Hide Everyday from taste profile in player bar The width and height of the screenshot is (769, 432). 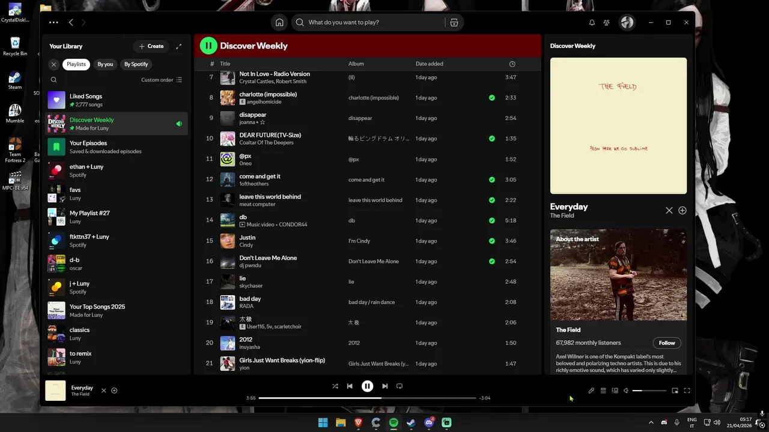click(103, 391)
